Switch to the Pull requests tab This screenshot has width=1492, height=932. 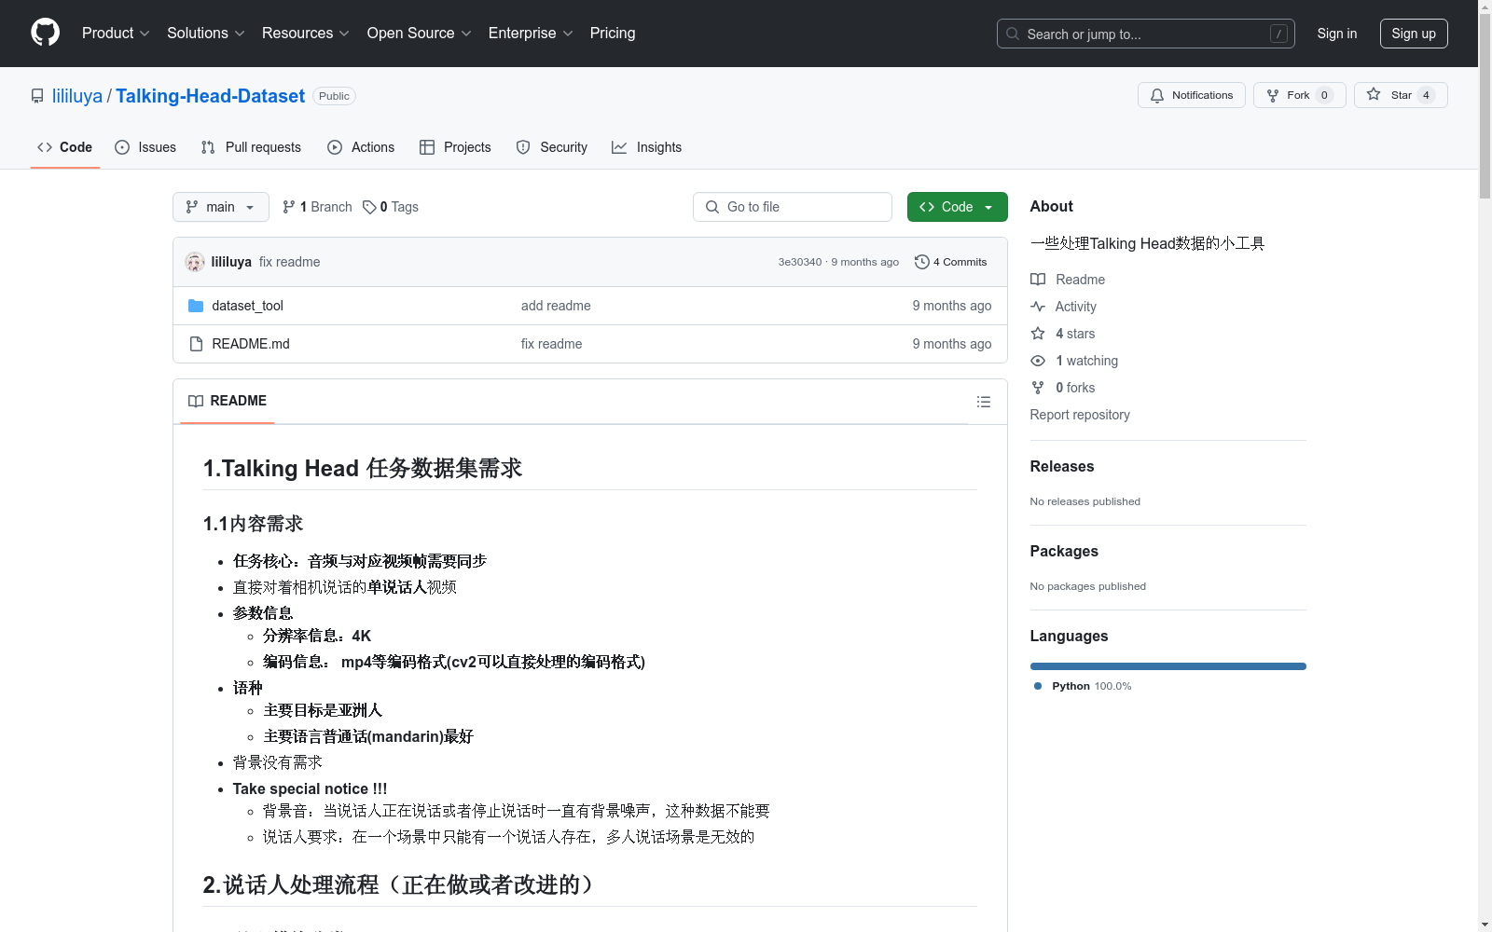tap(251, 147)
